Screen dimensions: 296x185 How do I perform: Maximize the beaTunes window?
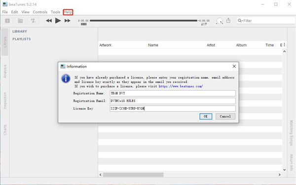tap(276, 4)
